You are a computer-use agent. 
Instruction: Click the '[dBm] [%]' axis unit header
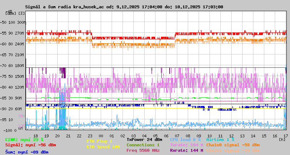15,13
